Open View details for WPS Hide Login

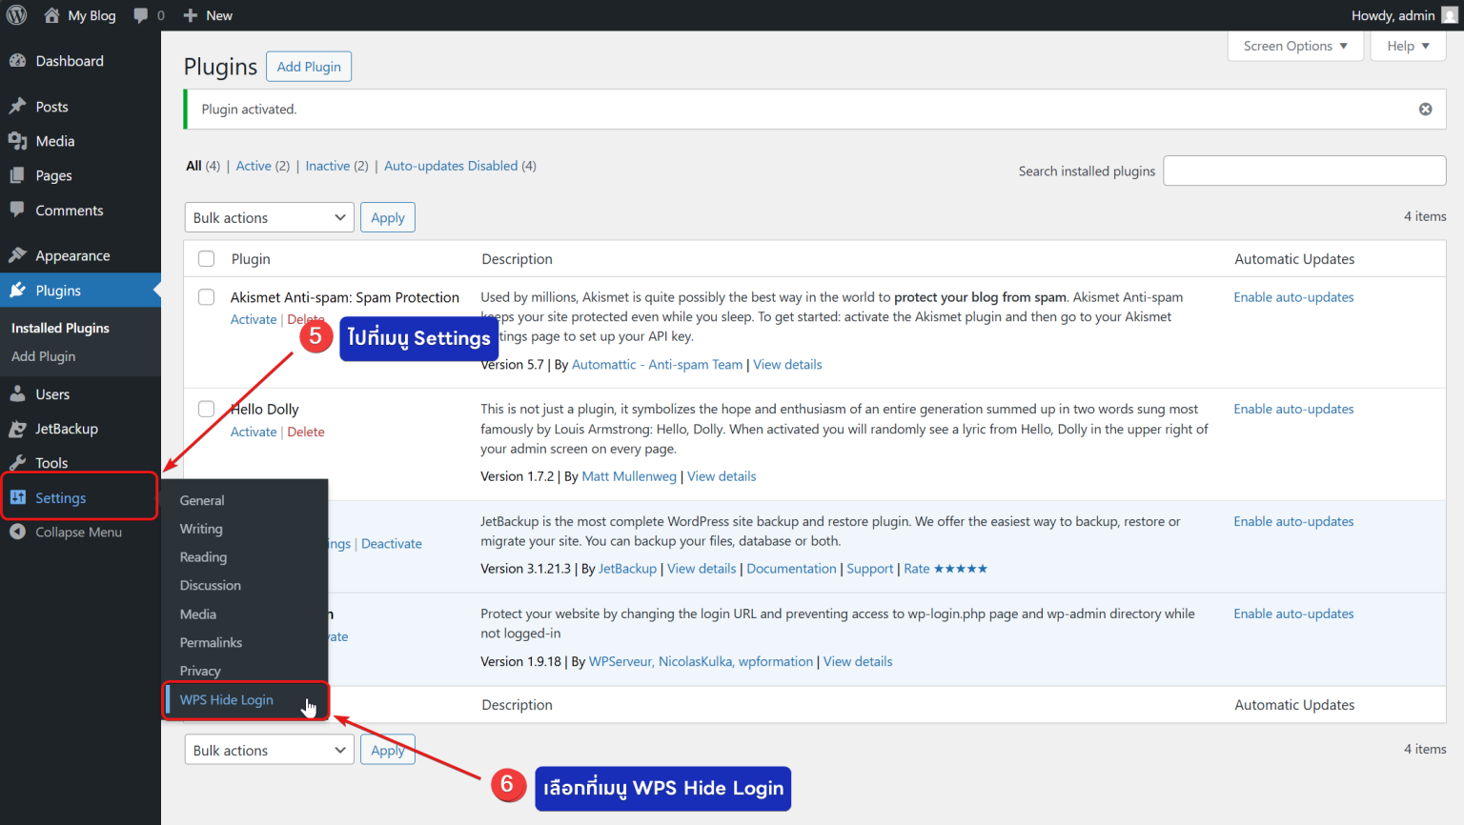click(858, 661)
